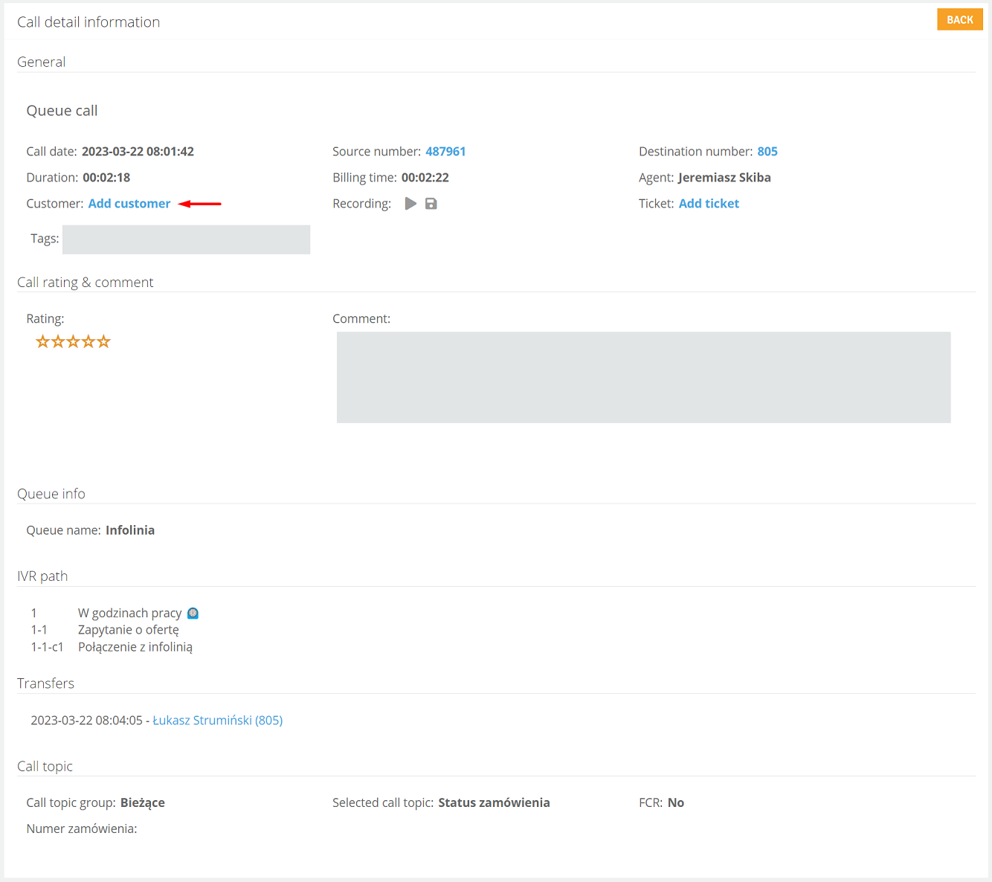Click the BACK button

pyautogui.click(x=960, y=20)
